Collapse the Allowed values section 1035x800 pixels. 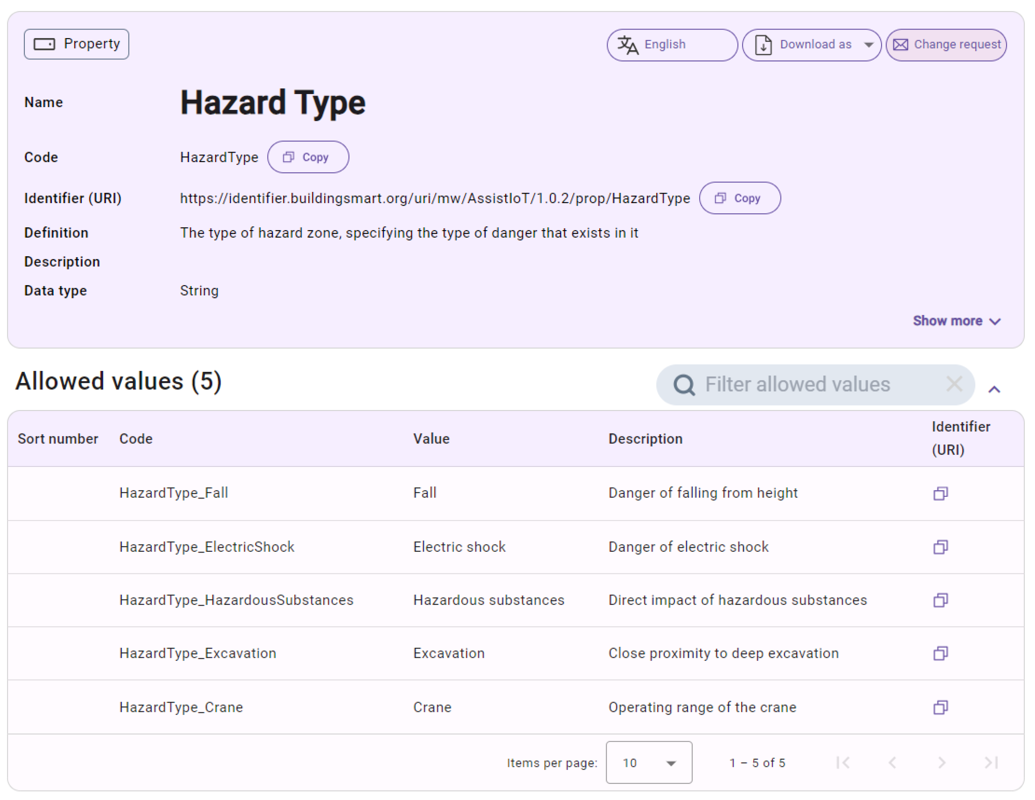tap(994, 389)
